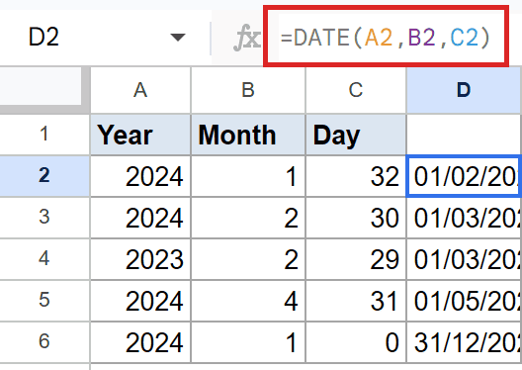The width and height of the screenshot is (522, 370).
Task: Select cell A3 containing 2024
Action: pos(140,218)
